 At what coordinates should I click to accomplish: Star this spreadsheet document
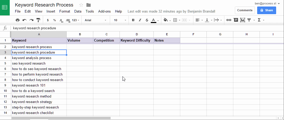tap(81, 5)
